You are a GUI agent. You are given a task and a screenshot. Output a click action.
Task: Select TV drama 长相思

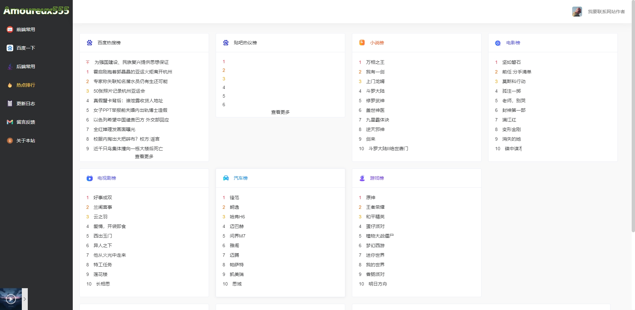coord(103,284)
